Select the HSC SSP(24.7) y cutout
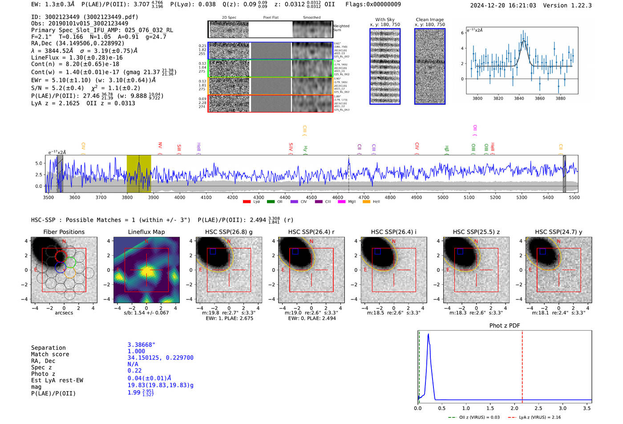Image resolution: width=623 pixels, height=424 pixels. [559, 270]
